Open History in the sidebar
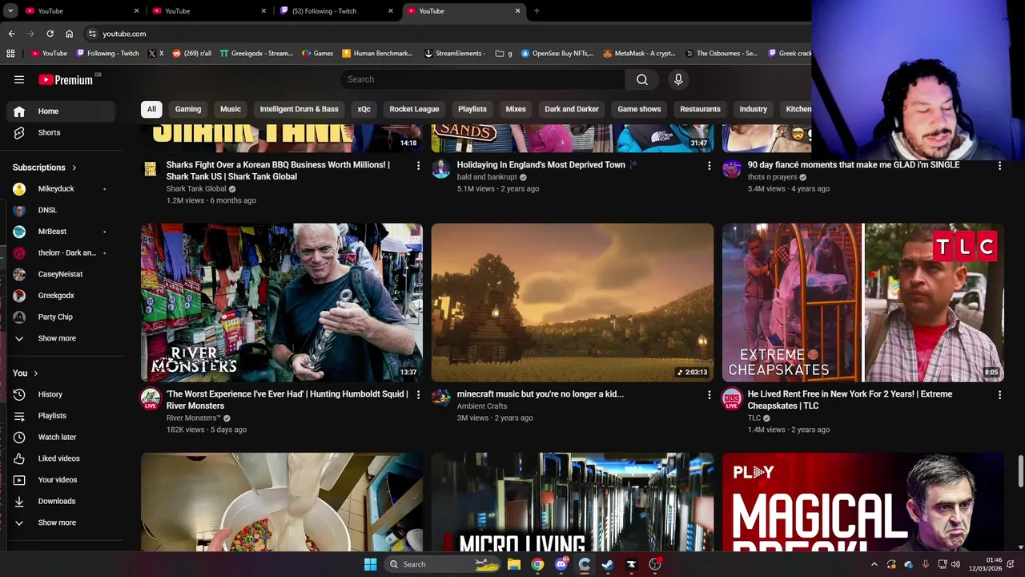The image size is (1025, 577). 61,394
